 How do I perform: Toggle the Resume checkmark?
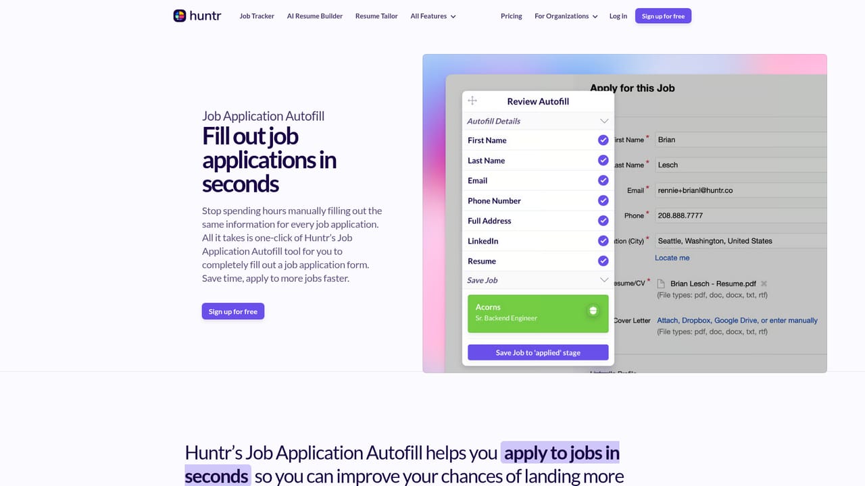click(603, 261)
